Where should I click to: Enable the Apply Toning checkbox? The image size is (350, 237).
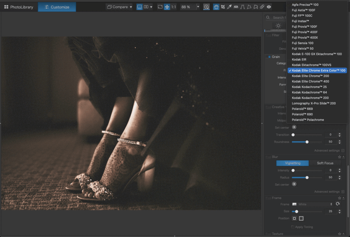click(293, 227)
